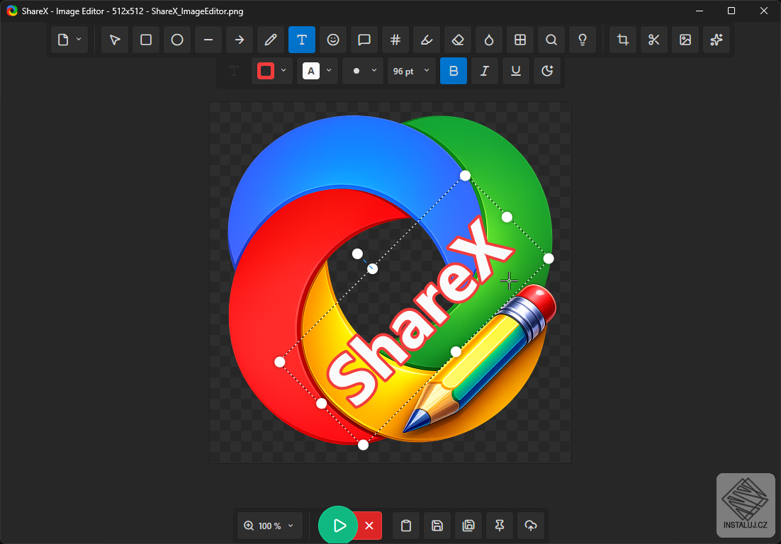Select the Blur droplet tool
This screenshot has width=781, height=544.
click(x=488, y=40)
